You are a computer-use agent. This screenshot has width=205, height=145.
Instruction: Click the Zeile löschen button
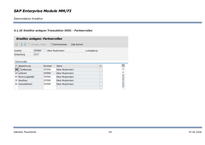click(x=77, y=44)
